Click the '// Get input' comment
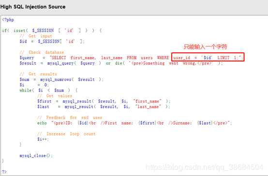Screen dimensions: 268x176 pos(36,36)
